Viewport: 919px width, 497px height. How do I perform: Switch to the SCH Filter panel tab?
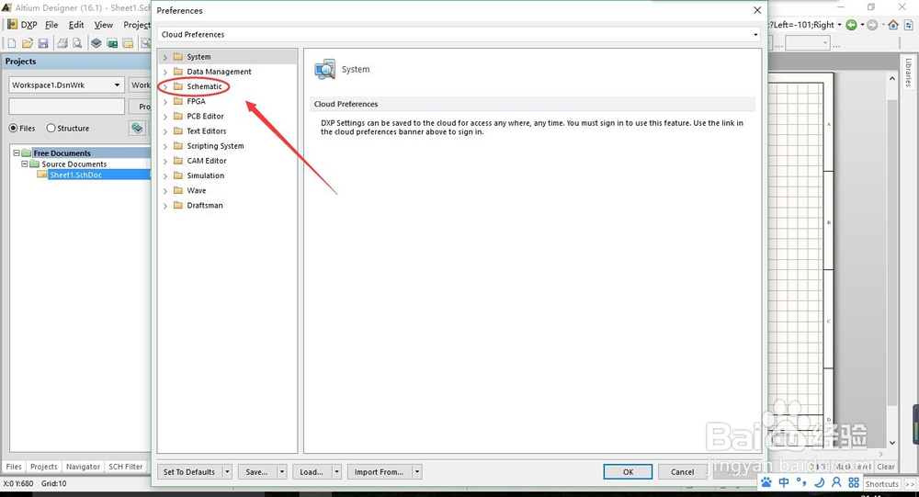tap(125, 467)
